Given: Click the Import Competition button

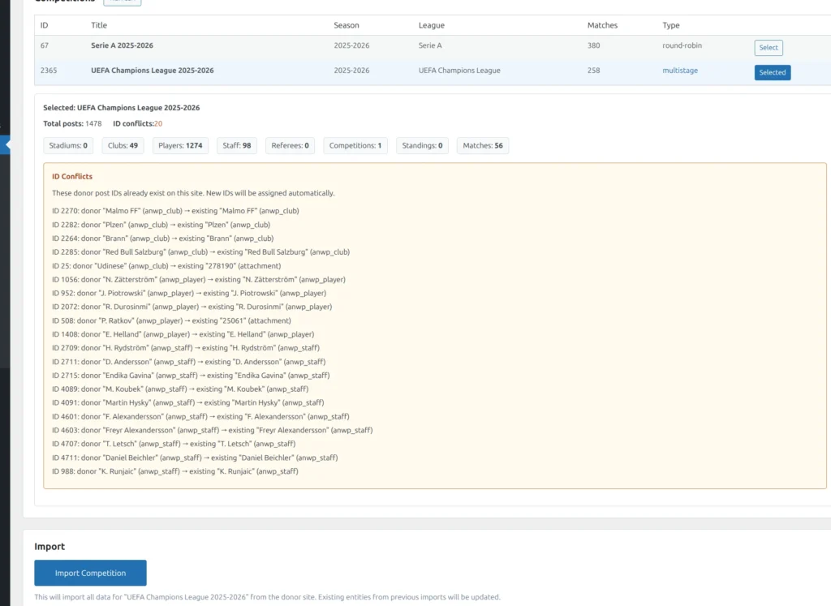Looking at the screenshot, I should [x=91, y=574].
